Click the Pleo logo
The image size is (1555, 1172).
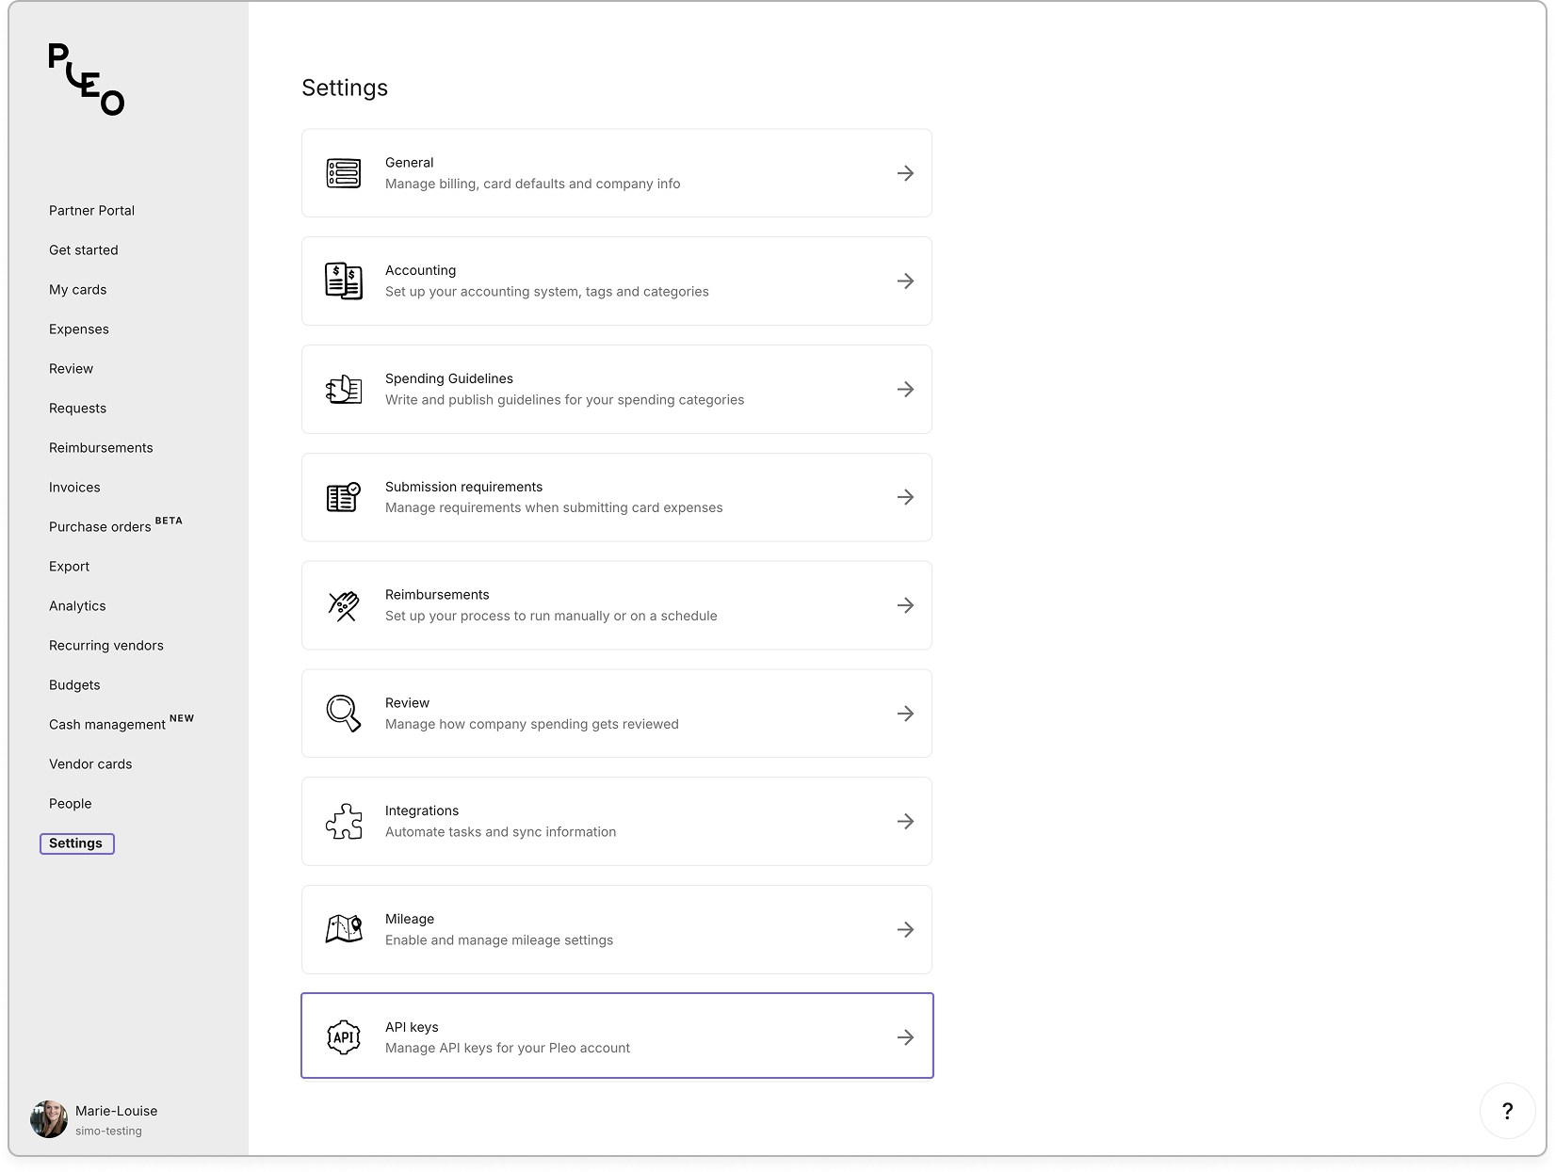(x=85, y=81)
